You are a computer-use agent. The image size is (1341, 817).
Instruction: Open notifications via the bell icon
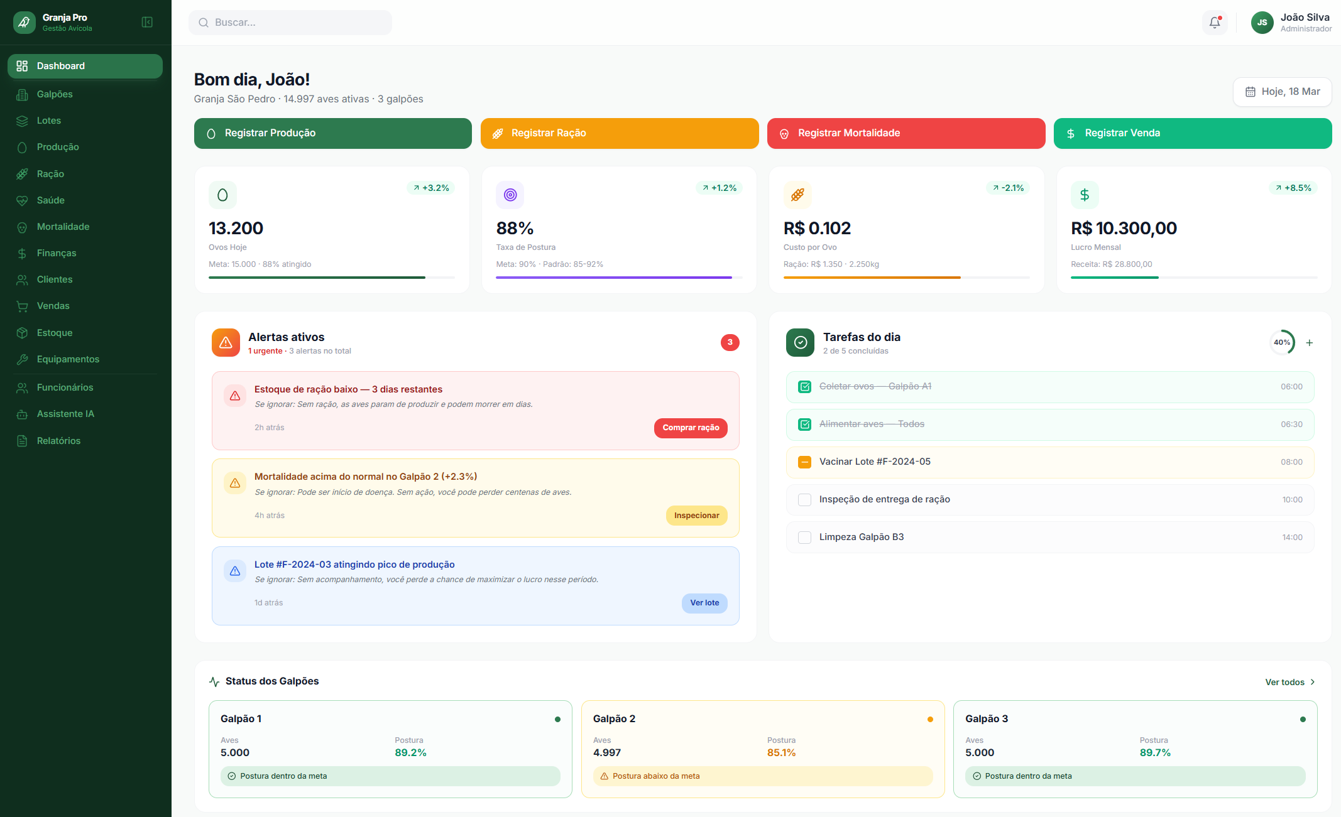(x=1215, y=22)
